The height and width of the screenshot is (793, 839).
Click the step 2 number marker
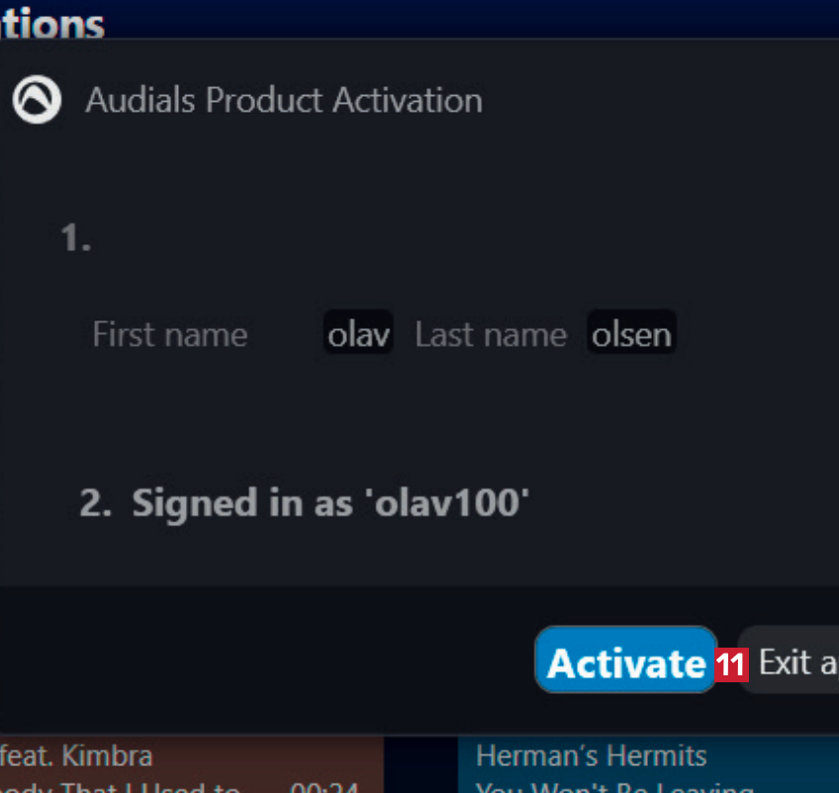pyautogui.click(x=95, y=503)
